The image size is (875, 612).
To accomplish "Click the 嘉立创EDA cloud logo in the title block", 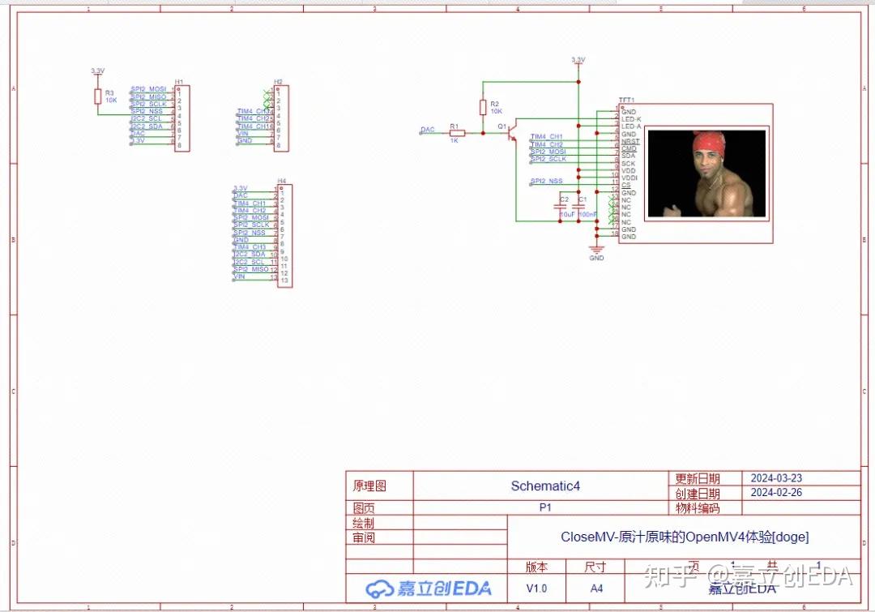I will pyautogui.click(x=379, y=589).
